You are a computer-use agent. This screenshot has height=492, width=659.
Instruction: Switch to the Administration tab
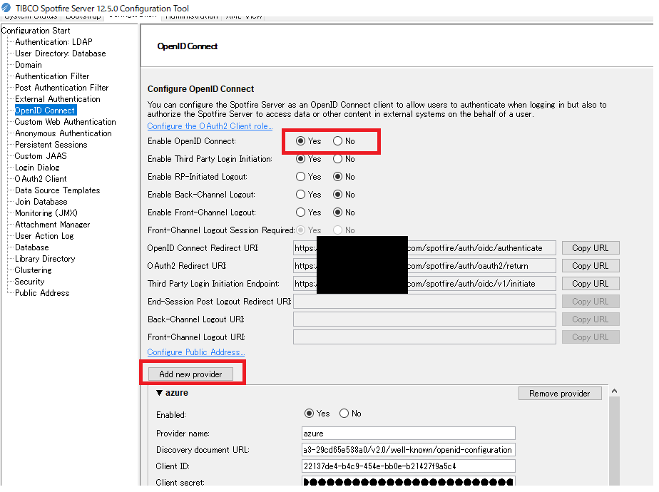[191, 16]
